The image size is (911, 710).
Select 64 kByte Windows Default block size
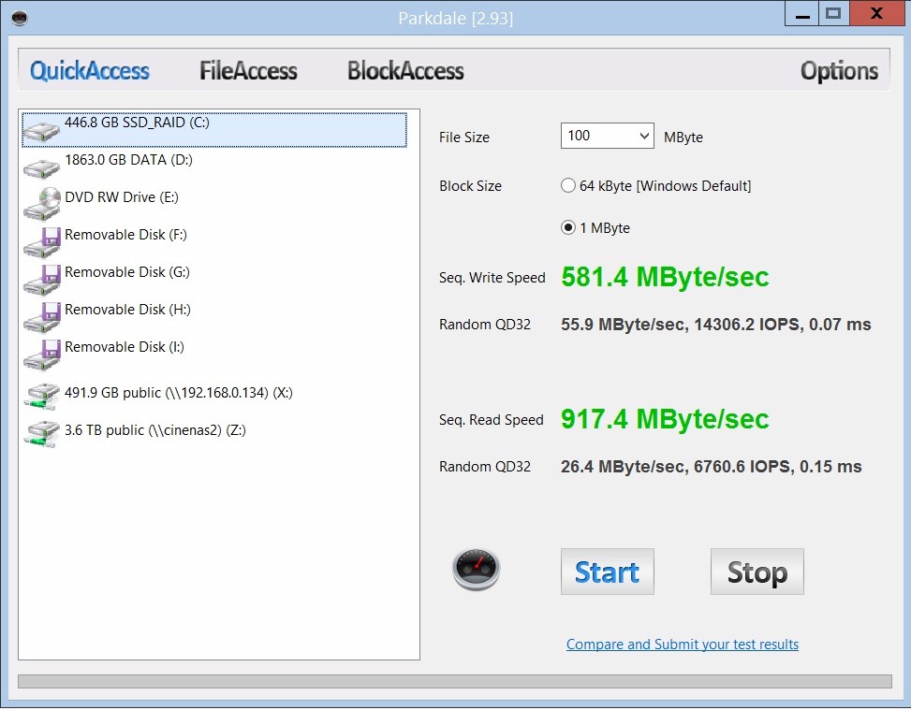pos(656,186)
